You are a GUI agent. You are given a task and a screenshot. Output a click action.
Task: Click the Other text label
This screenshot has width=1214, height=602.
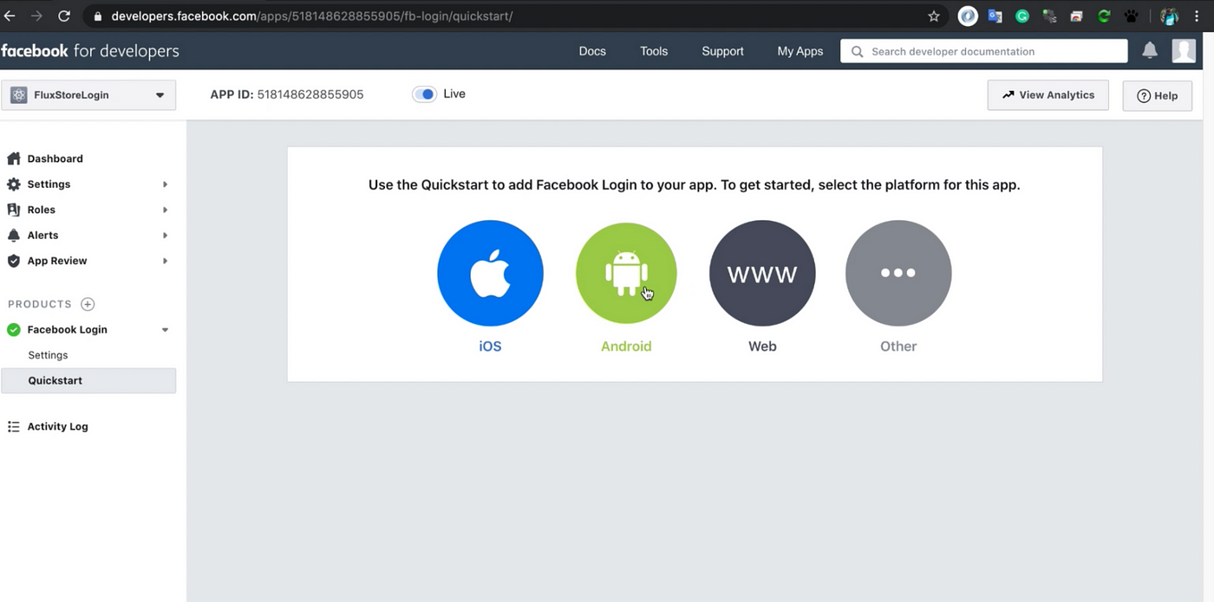click(x=898, y=346)
